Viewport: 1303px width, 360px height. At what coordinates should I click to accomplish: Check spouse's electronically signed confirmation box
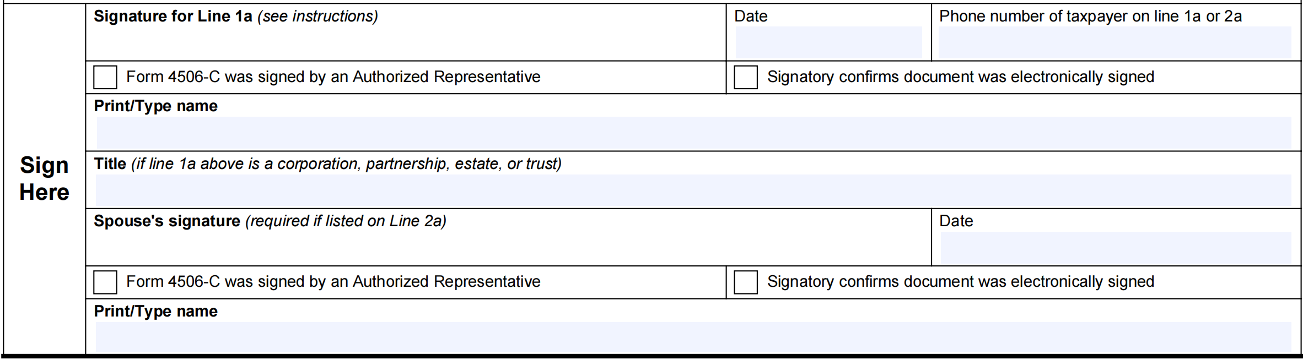pos(746,282)
